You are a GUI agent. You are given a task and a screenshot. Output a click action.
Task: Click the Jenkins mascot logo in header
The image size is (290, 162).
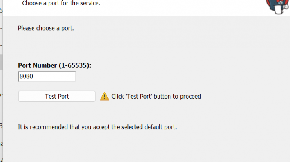(277, 7)
